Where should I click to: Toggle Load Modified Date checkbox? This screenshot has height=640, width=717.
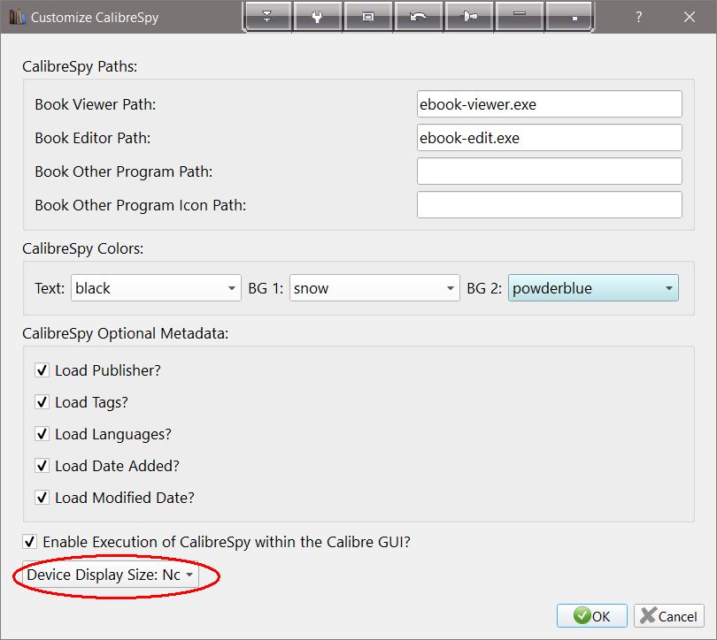[x=42, y=497]
